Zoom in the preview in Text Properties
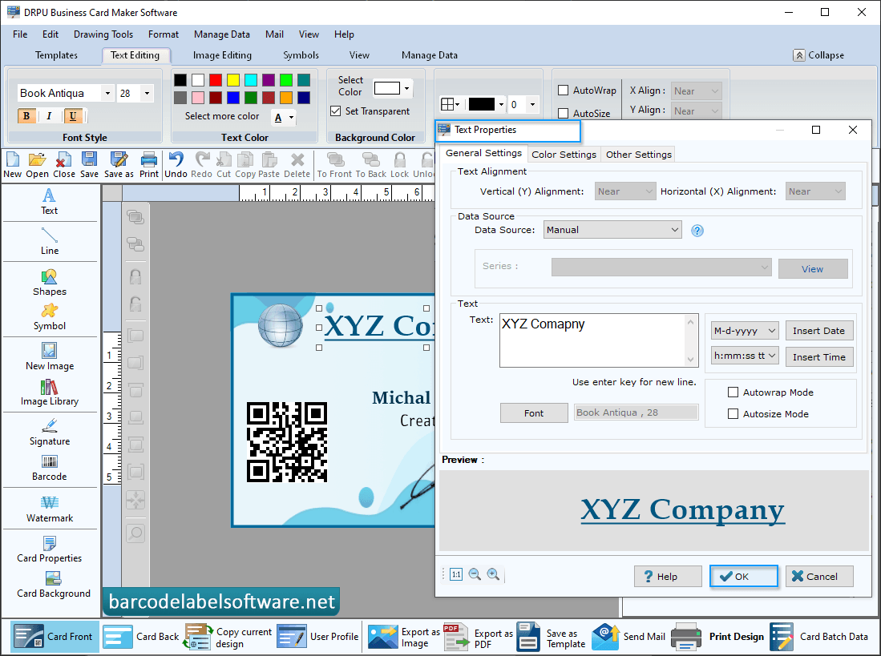The width and height of the screenshot is (881, 656). tap(493, 574)
